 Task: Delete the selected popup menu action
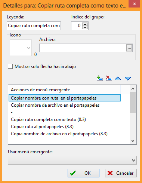tap(109, 79)
